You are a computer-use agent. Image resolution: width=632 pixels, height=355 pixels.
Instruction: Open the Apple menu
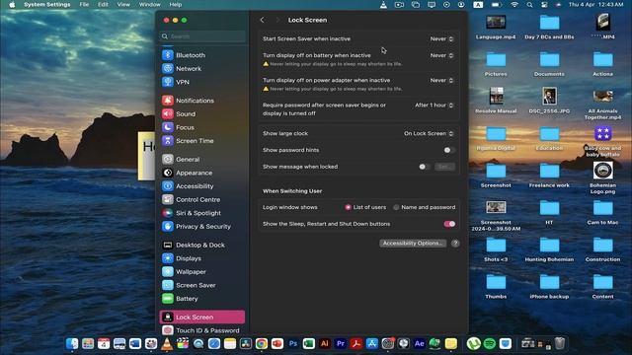tap(12, 4)
